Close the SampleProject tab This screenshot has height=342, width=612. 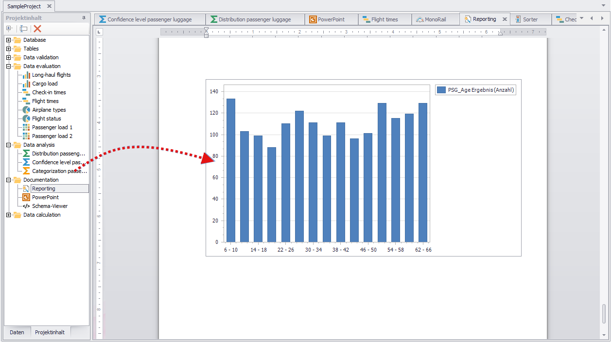(x=49, y=6)
